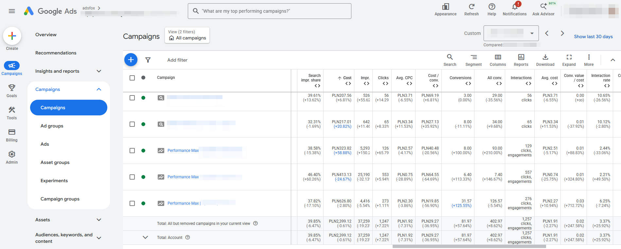Open View All campaigns dropdown
Viewport: 621px width, 249px height.
[x=187, y=35]
